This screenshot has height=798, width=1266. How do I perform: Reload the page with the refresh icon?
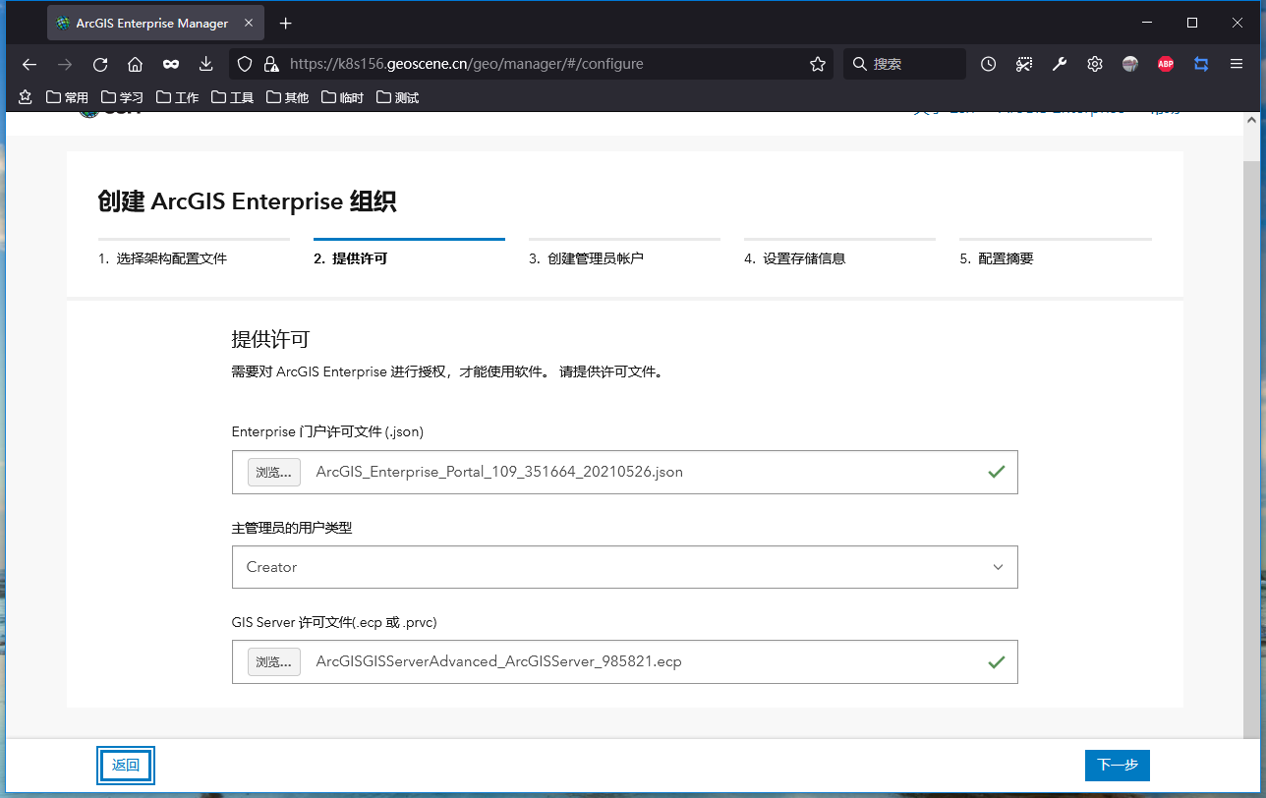tap(100, 64)
